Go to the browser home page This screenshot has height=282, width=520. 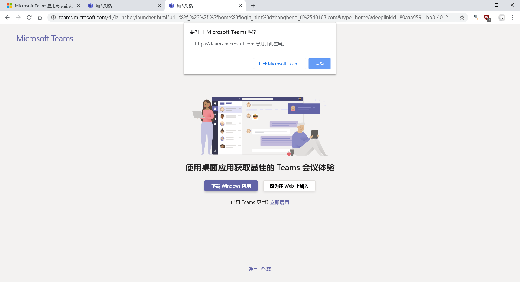[x=40, y=18]
